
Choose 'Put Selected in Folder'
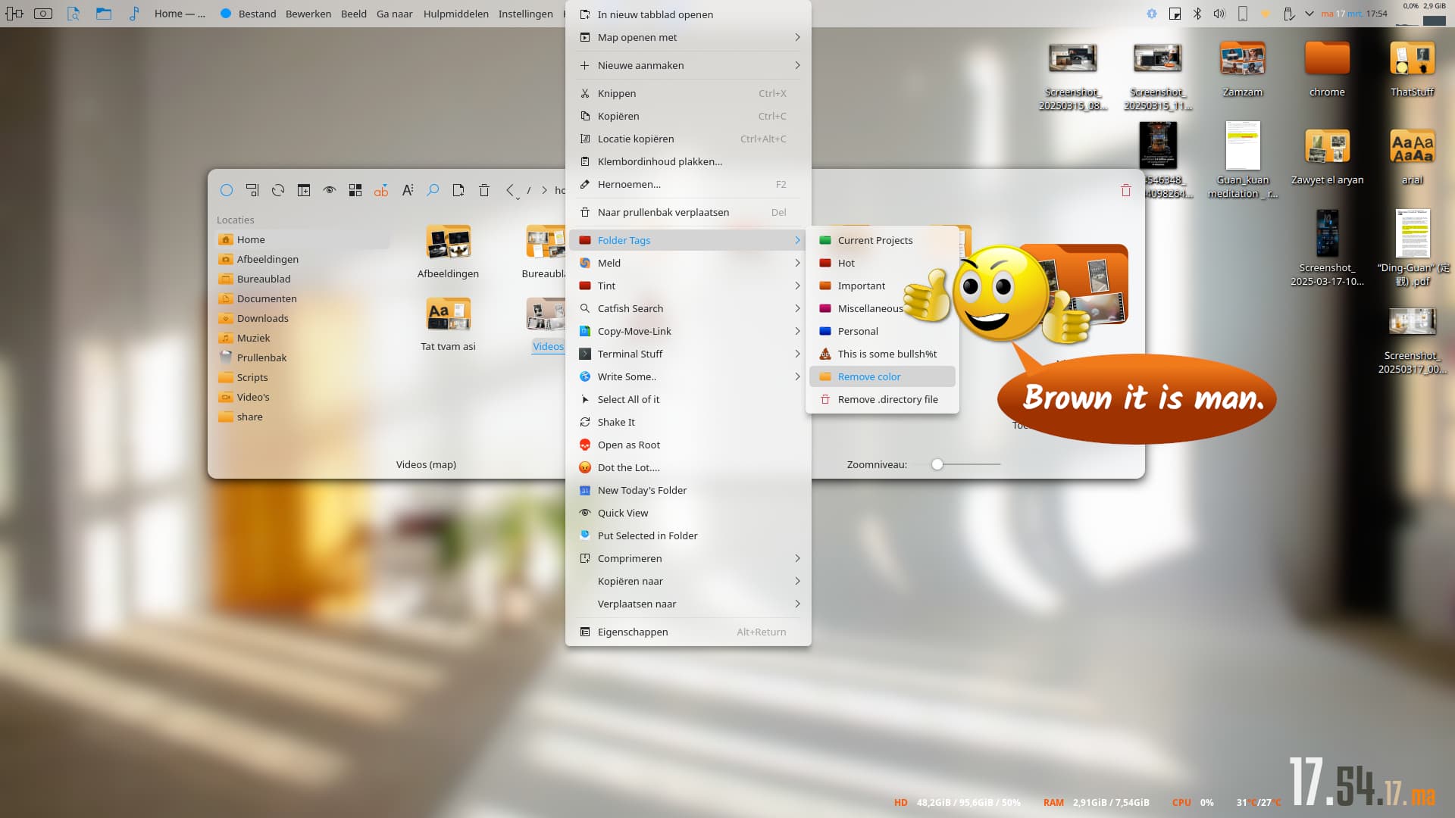click(688, 535)
